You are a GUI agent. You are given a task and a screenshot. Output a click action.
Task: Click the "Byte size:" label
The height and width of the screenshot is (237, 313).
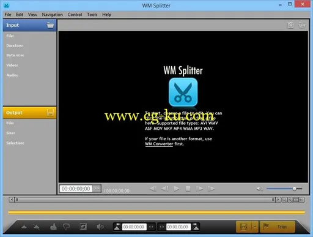(x=15, y=55)
